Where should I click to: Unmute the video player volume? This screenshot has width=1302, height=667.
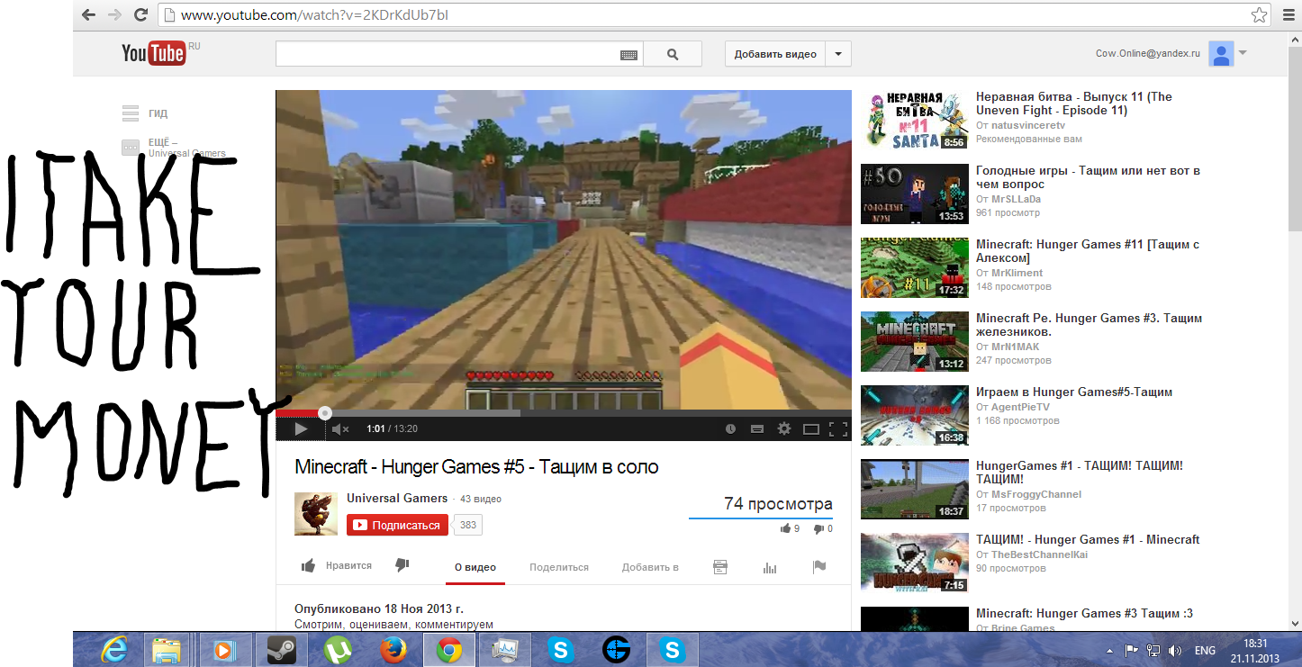coord(340,428)
